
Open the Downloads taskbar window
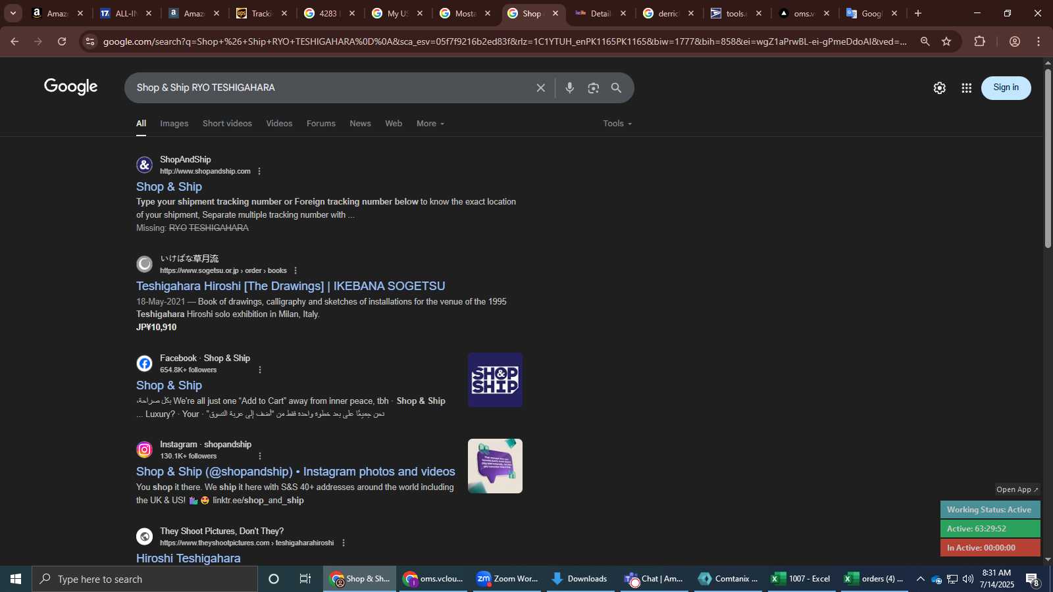coord(580,579)
